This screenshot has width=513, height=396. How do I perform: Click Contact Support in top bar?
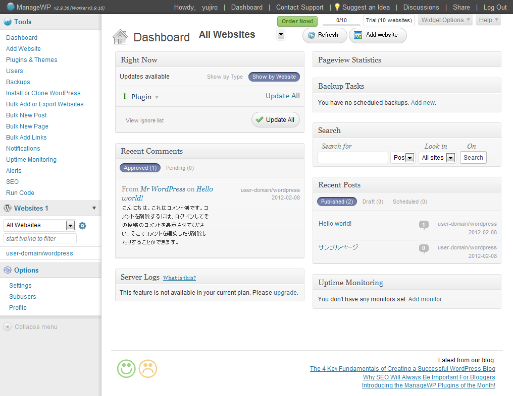[x=300, y=7]
